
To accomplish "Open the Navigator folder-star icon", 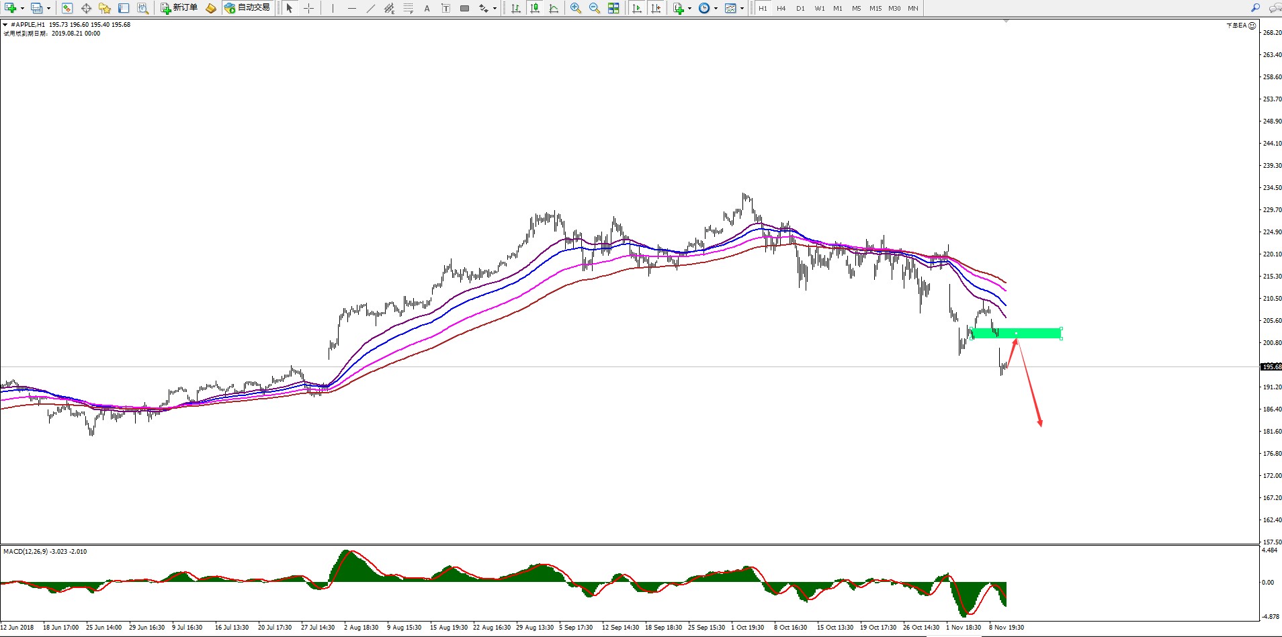I will coord(105,8).
